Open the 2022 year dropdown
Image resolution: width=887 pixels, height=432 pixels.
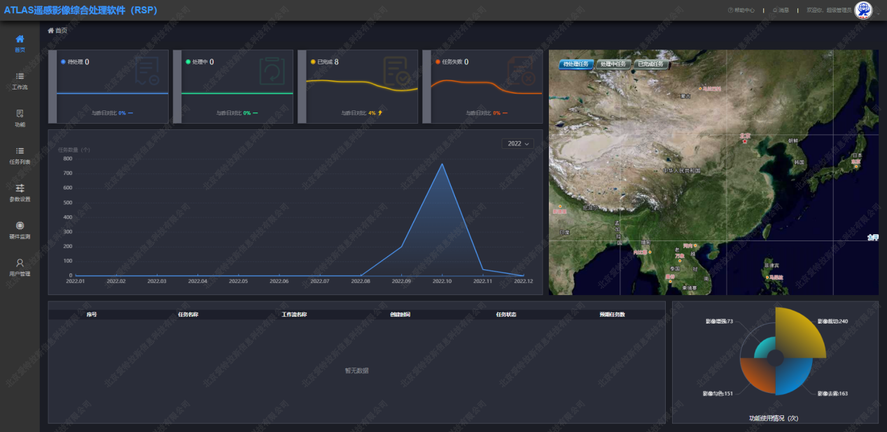[517, 143]
